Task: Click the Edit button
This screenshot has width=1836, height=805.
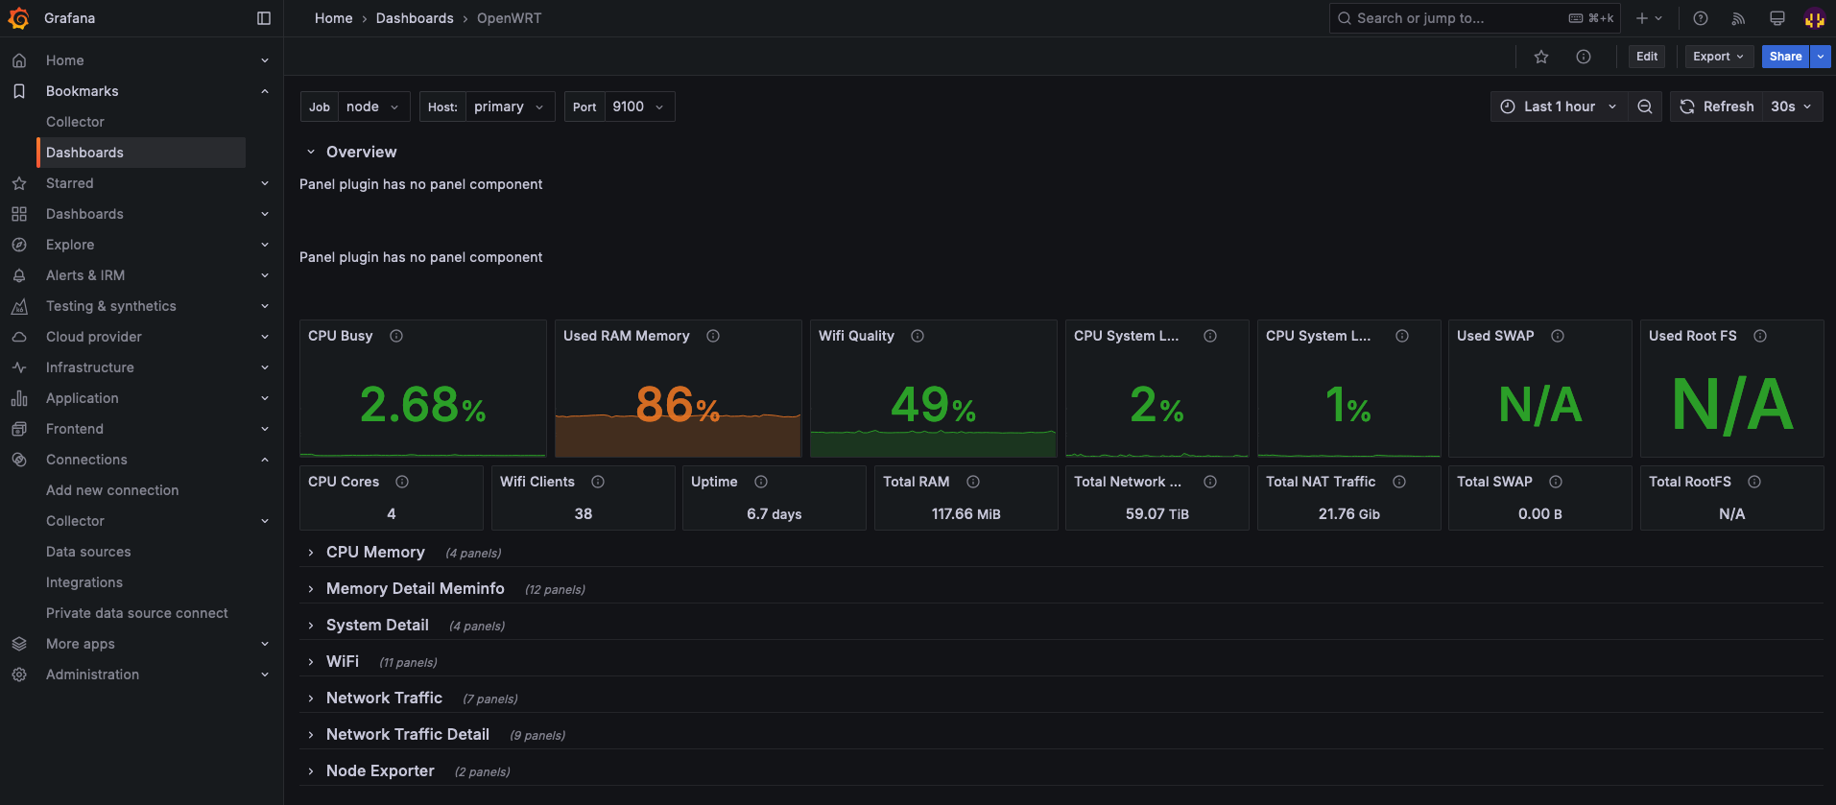Action: [1647, 57]
